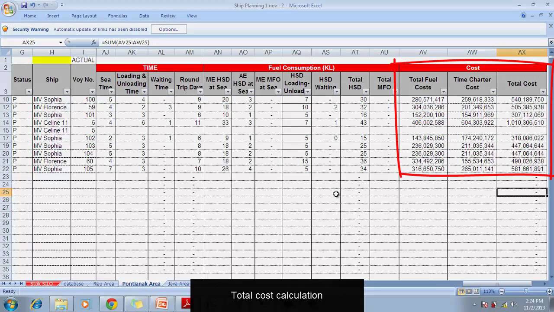Select Pontianak Area sheet tab
The image size is (554, 312).
[141, 284]
